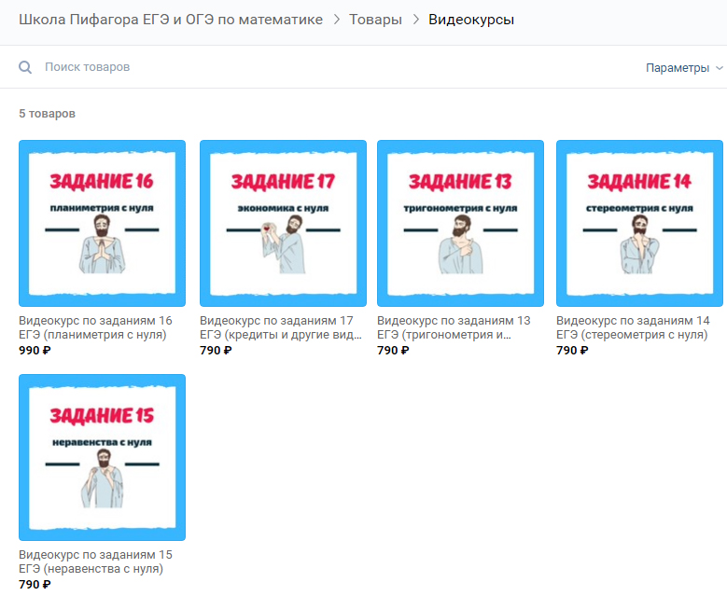This screenshot has width=727, height=596.
Task: Click title 'Видеокурс по заданиям 17 ЕГЭ'
Action: 281,327
